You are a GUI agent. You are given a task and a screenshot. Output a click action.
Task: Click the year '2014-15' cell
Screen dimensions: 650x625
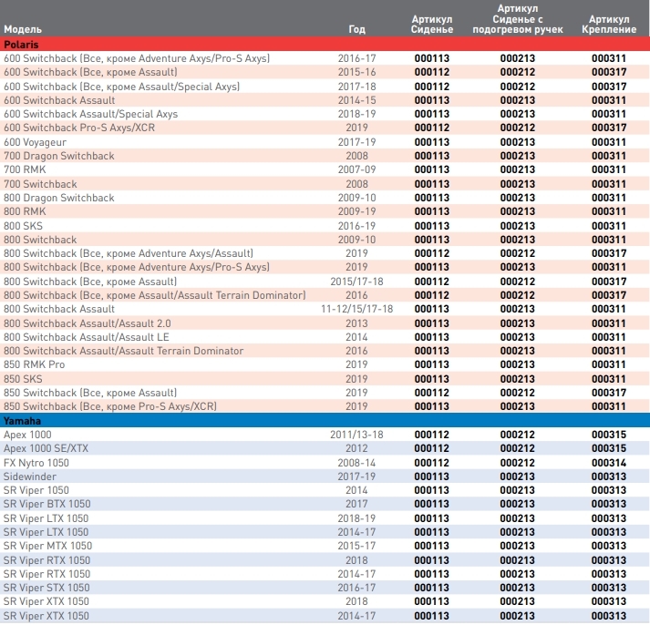tap(356, 100)
